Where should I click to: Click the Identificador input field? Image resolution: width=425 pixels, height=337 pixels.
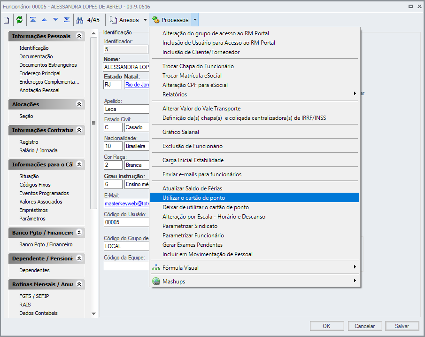click(x=126, y=49)
